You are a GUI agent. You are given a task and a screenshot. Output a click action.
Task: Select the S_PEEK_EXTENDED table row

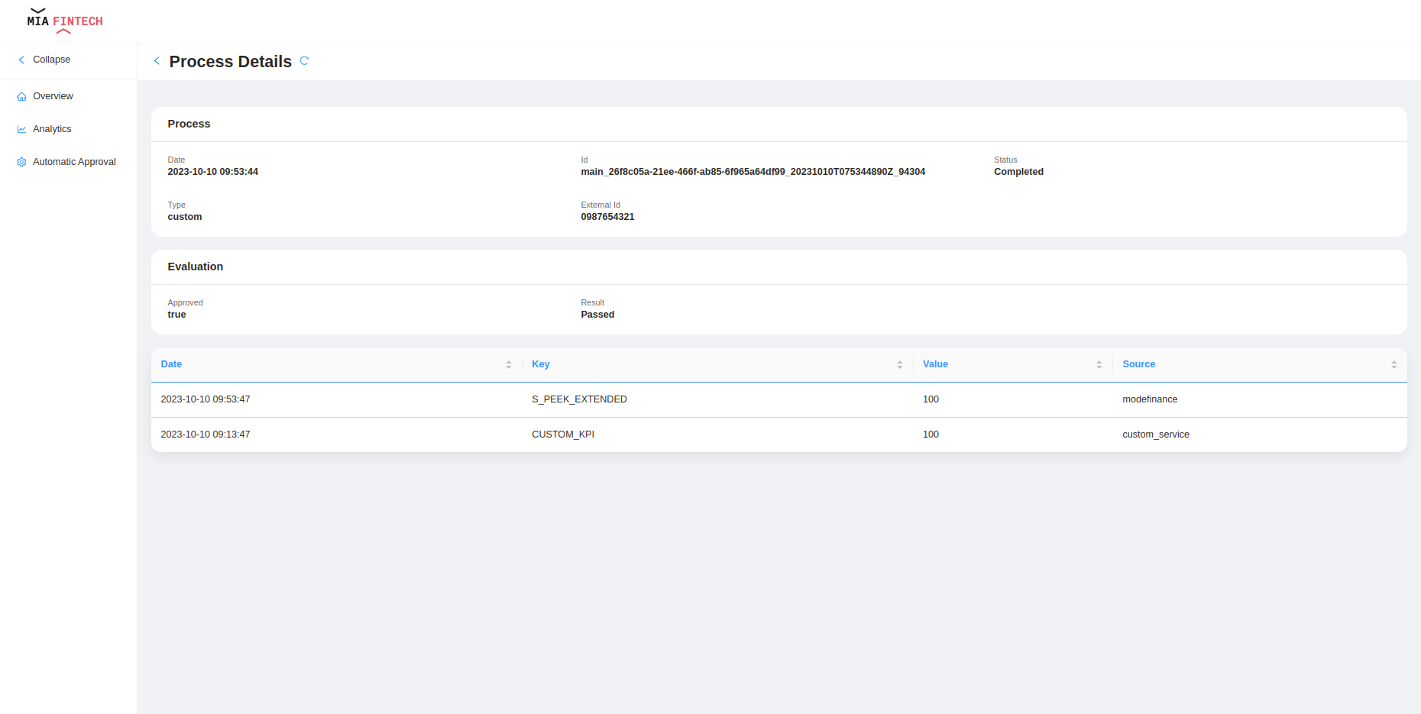(x=579, y=399)
